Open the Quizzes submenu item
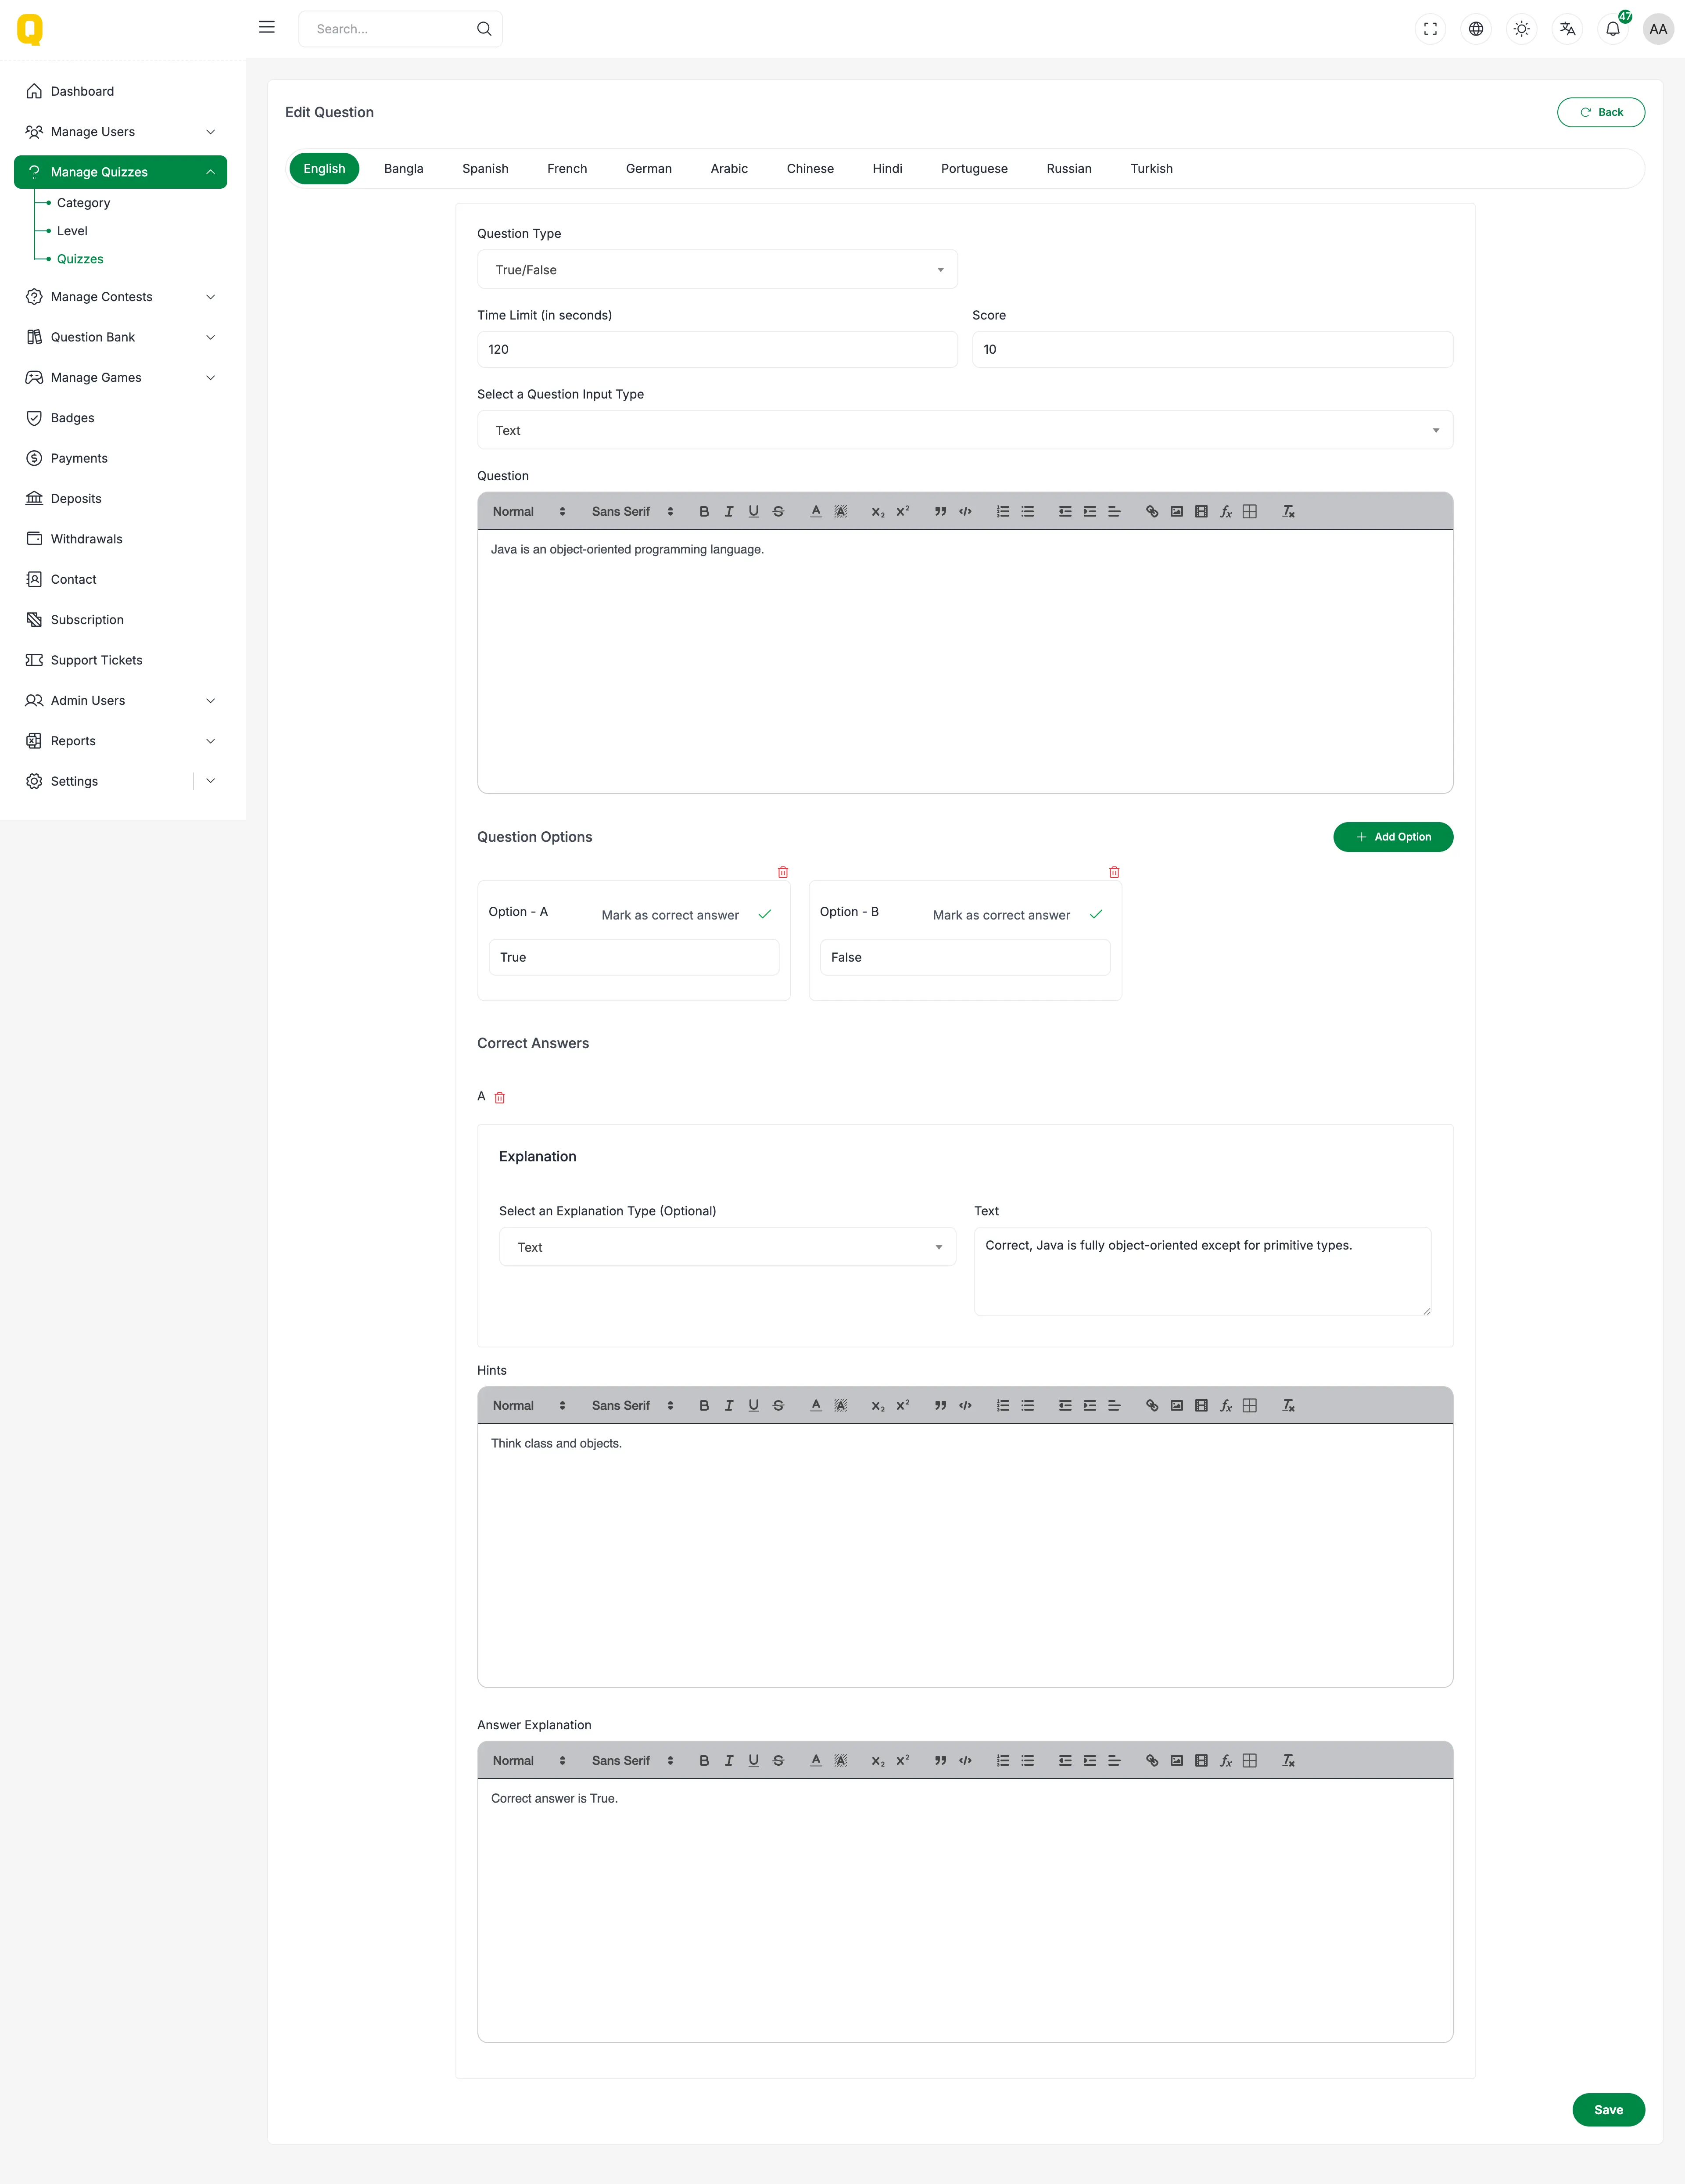This screenshot has width=1685, height=2184. pyautogui.click(x=80, y=259)
